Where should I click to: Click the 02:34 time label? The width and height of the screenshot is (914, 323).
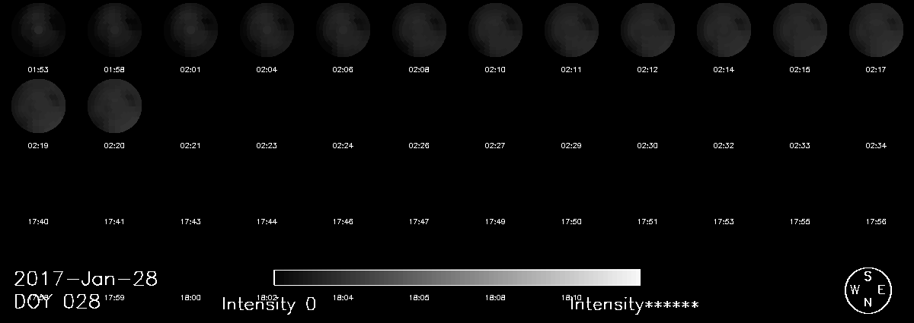876,145
